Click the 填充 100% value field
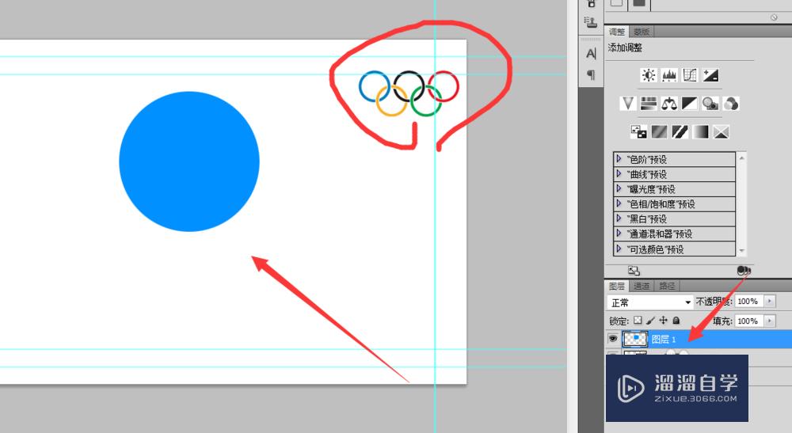Viewport: 792px width, 433px height. click(749, 321)
